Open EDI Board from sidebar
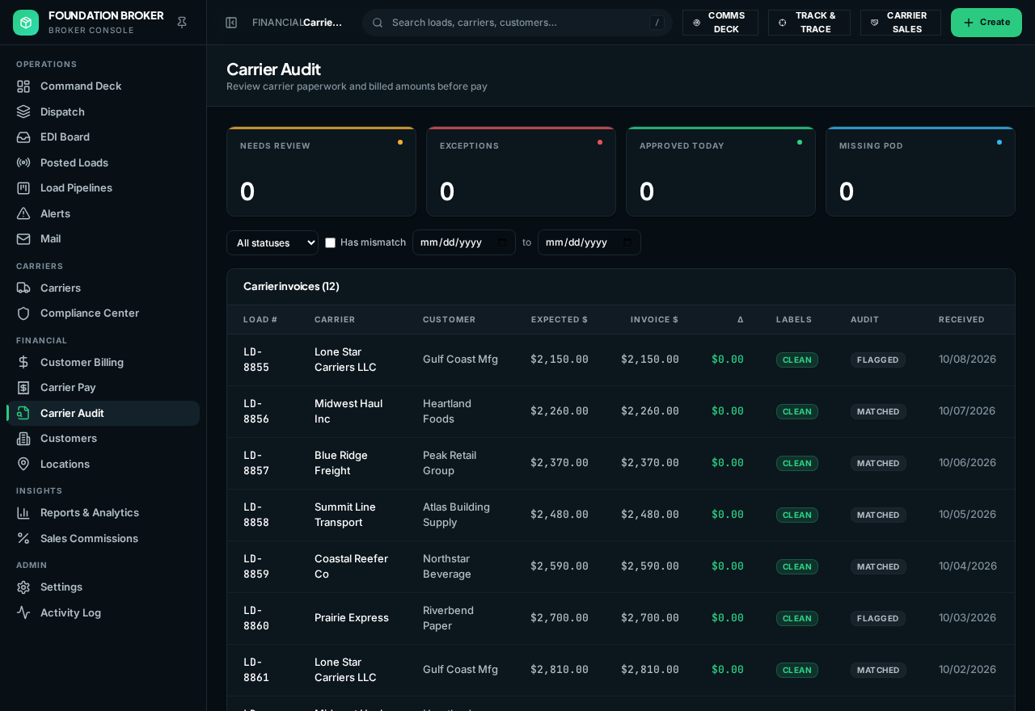1035x711 pixels. [103, 137]
